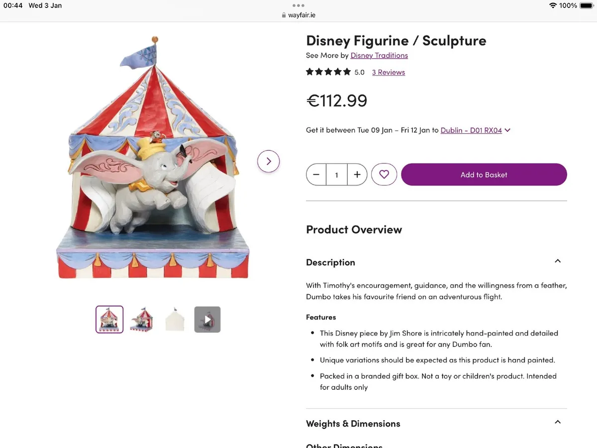Tap the ellipsis above the address bar
The width and height of the screenshot is (597, 448).
click(298, 5)
